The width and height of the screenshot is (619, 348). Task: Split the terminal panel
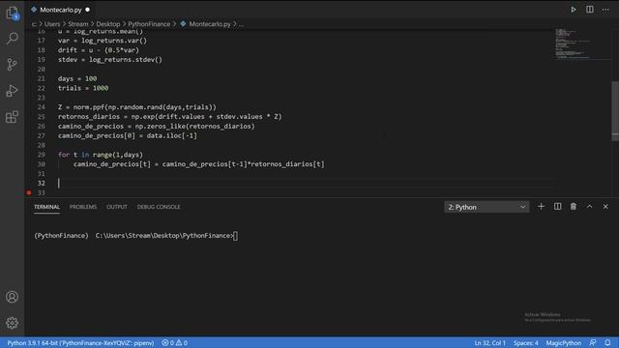click(557, 206)
